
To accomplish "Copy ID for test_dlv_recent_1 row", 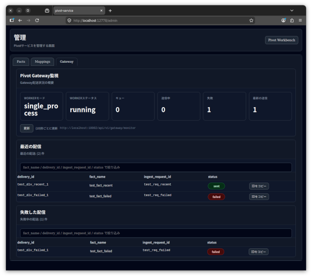I will point(259,186).
